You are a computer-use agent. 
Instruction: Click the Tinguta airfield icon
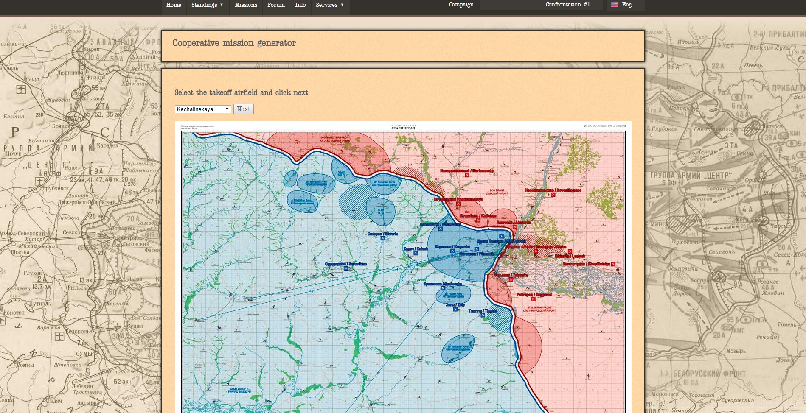click(x=483, y=315)
